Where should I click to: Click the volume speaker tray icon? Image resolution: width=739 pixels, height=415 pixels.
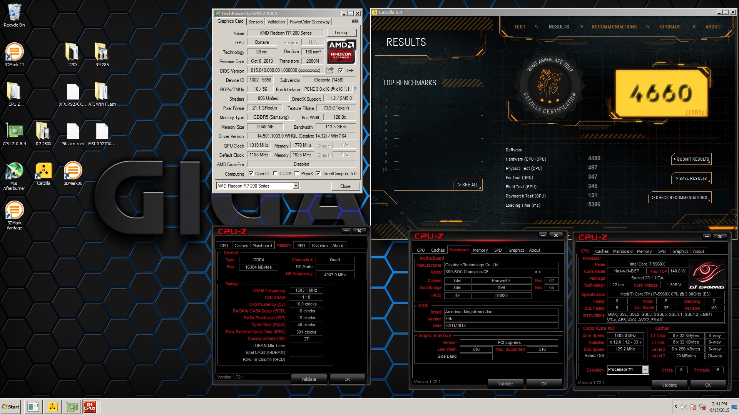[x=684, y=407]
